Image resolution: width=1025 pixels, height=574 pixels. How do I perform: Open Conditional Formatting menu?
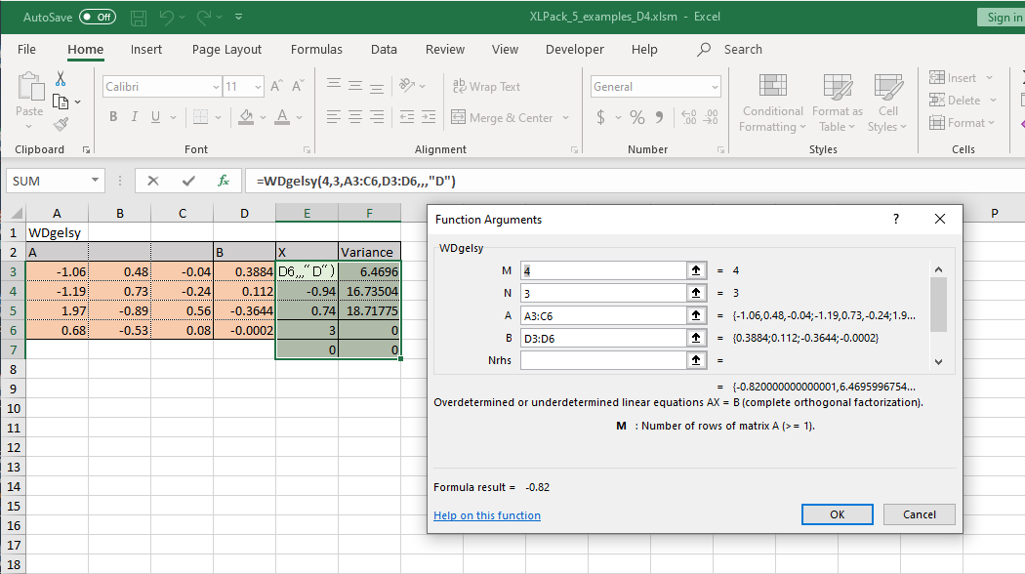(x=773, y=102)
